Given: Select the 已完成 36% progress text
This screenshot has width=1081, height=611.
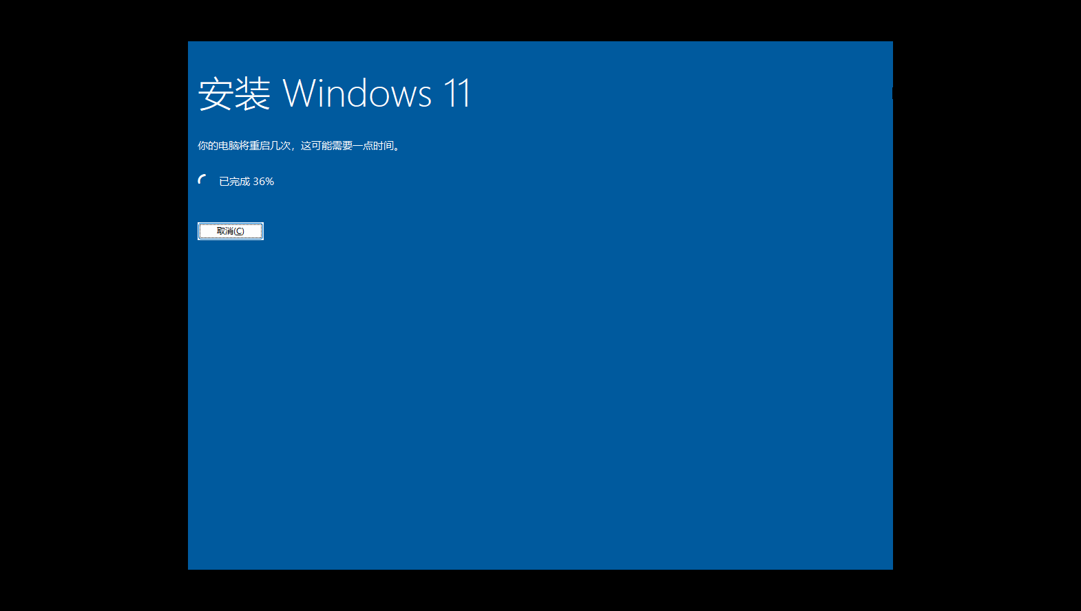Looking at the screenshot, I should pyautogui.click(x=246, y=182).
